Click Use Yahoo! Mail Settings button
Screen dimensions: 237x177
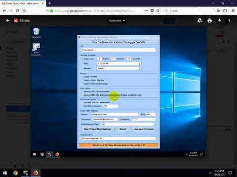pos(98,129)
